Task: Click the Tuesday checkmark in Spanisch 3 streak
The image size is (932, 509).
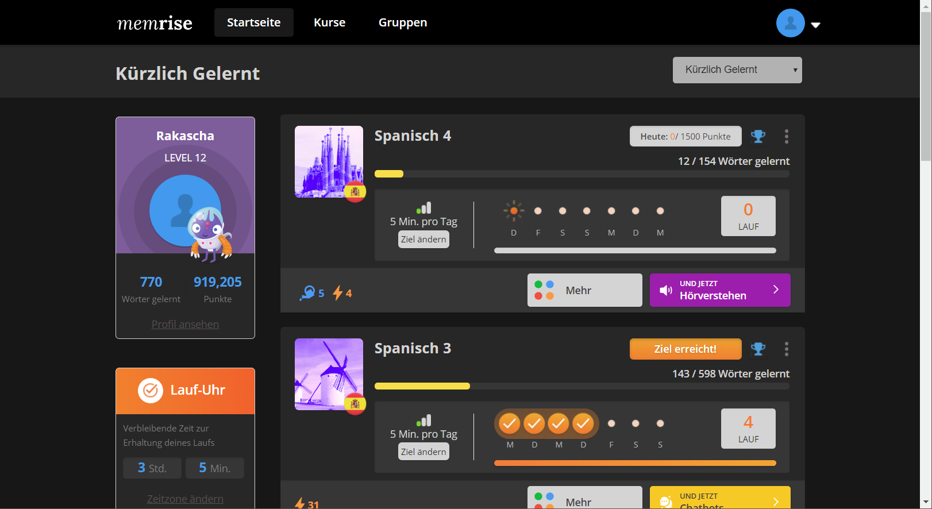Action: click(534, 424)
